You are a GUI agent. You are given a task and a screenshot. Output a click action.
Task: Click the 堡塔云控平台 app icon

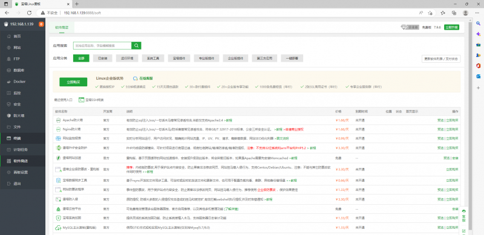pyautogui.click(x=58, y=209)
